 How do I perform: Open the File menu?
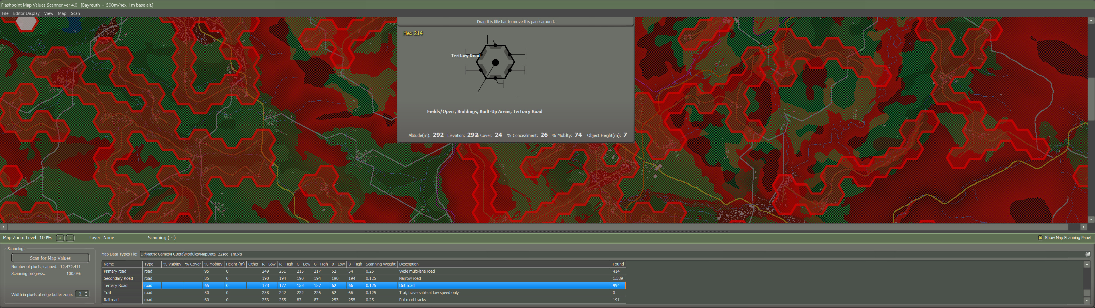pyautogui.click(x=5, y=13)
